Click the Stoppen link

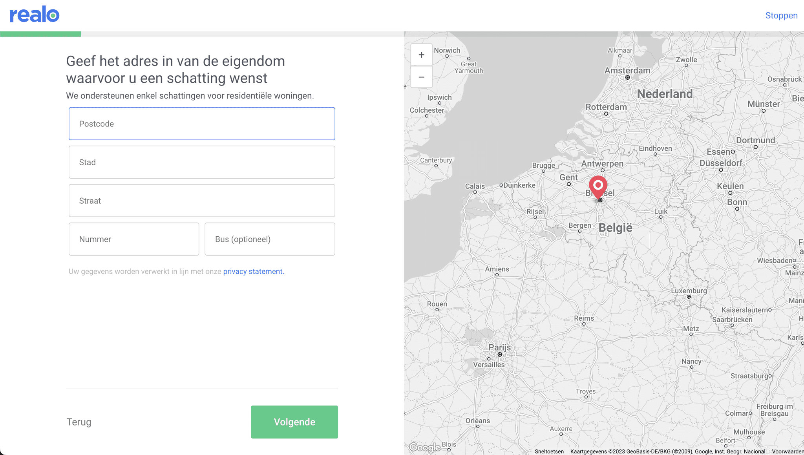[x=781, y=15]
